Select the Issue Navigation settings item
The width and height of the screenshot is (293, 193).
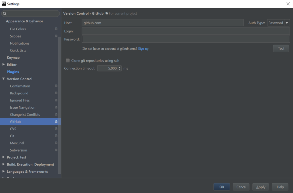23,107
